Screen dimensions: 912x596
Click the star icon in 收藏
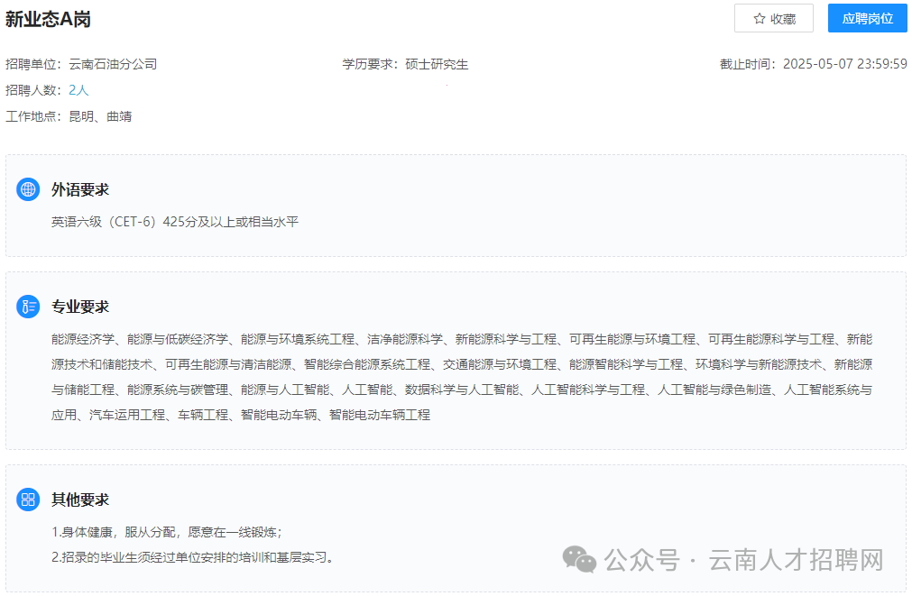[x=759, y=19]
